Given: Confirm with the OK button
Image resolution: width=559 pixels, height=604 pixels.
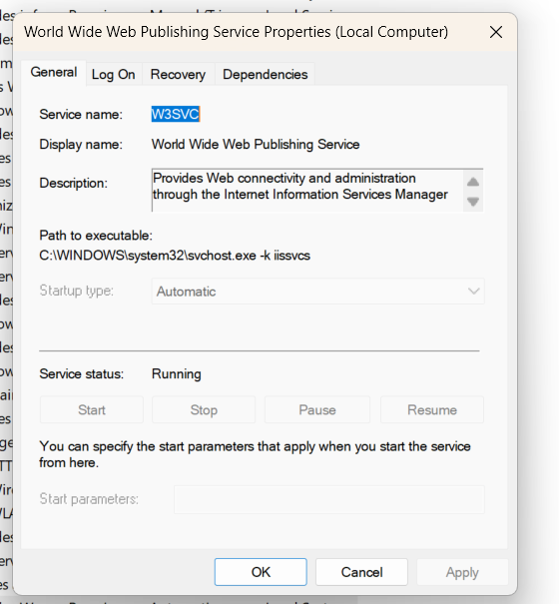Looking at the screenshot, I should [x=261, y=572].
